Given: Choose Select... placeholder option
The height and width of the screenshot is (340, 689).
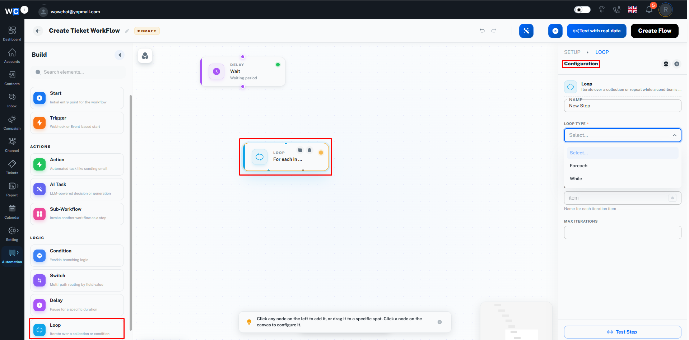Looking at the screenshot, I should pyautogui.click(x=623, y=153).
